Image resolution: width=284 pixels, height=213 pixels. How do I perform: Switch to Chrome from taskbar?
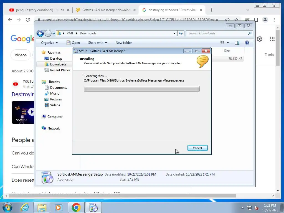[76, 207]
